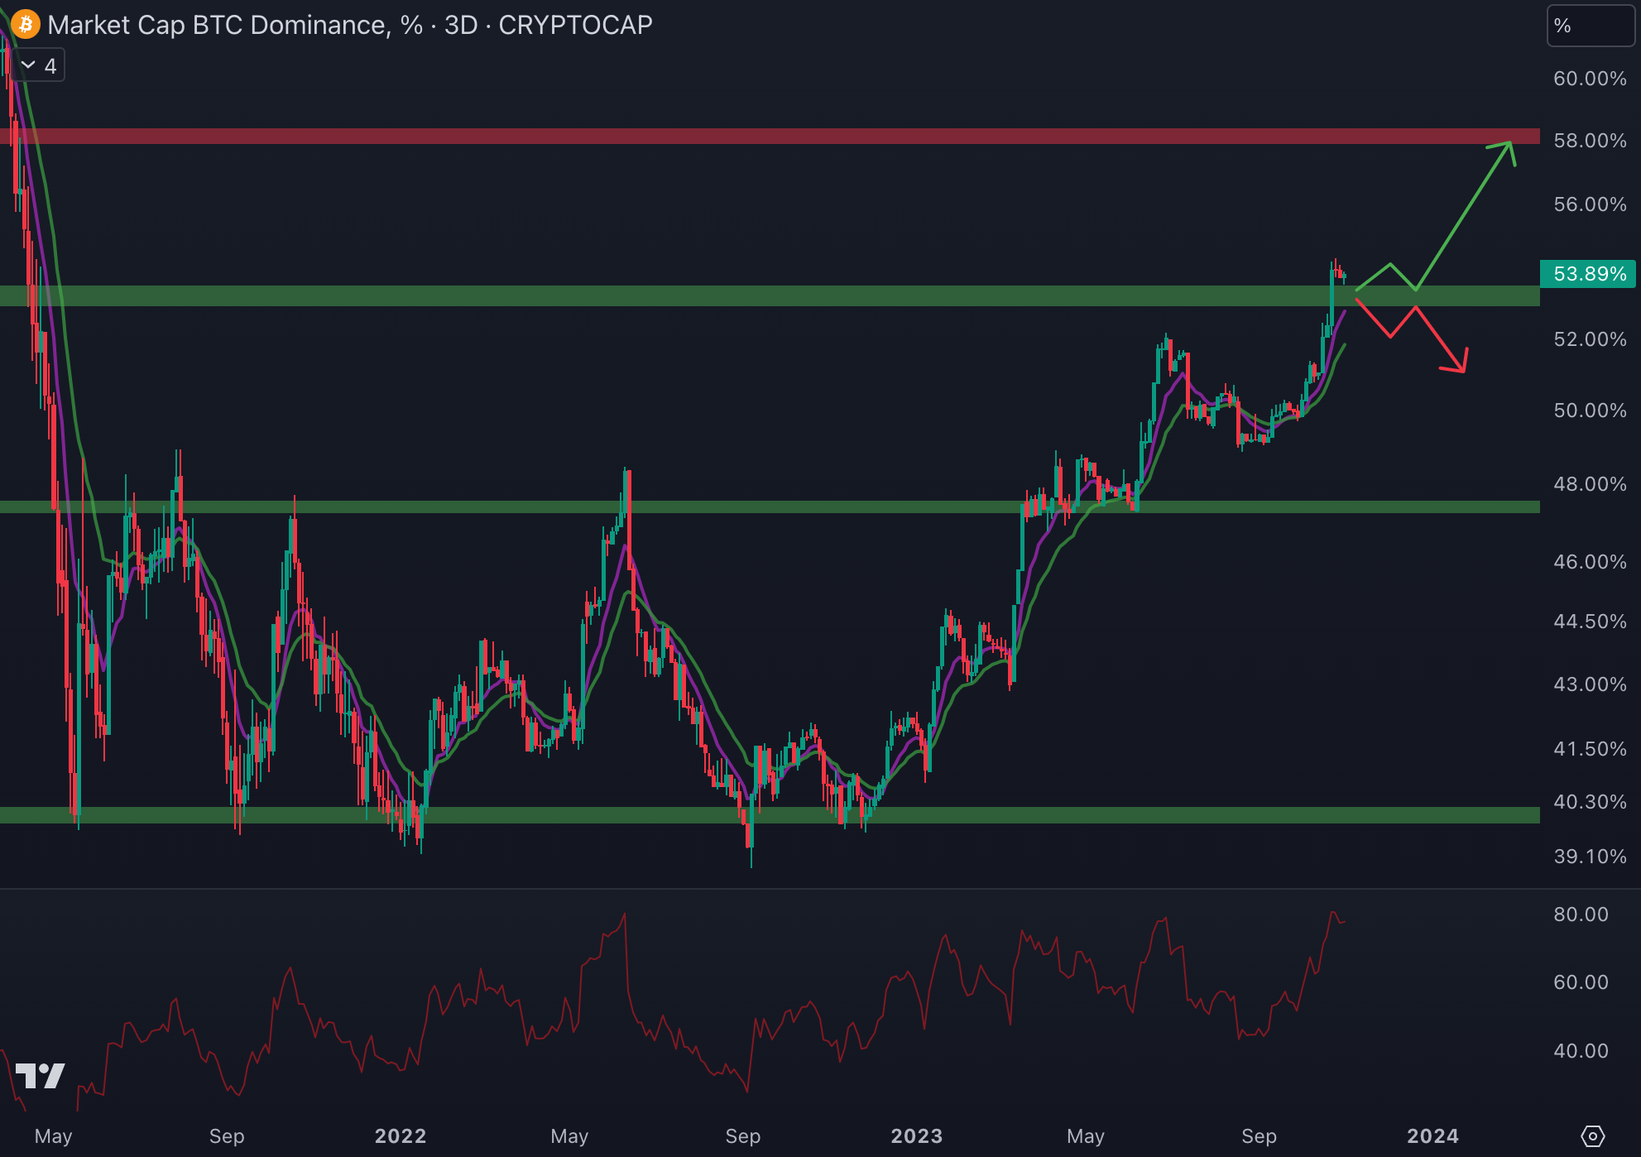The image size is (1641, 1157).
Task: Open chart settings gear icon
Action: pos(1592,1136)
